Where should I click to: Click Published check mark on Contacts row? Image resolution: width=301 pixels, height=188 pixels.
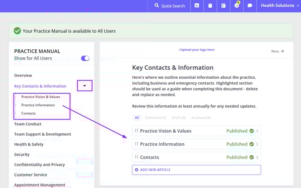pos(252,158)
